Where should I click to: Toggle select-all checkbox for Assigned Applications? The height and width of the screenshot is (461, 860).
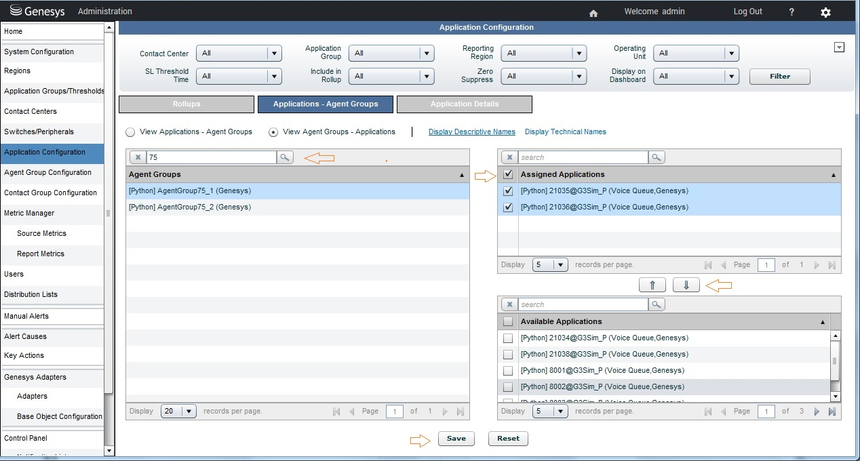508,175
